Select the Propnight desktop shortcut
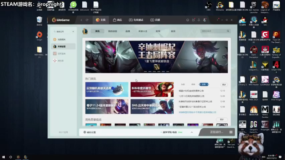Image resolution: width=285 pixels, height=160 pixels. tap(265, 126)
